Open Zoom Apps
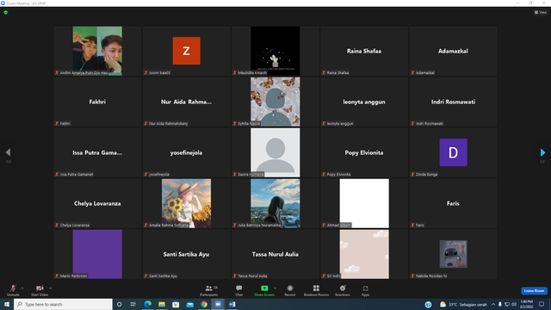Screen dimensions: 551x310 click(365, 290)
